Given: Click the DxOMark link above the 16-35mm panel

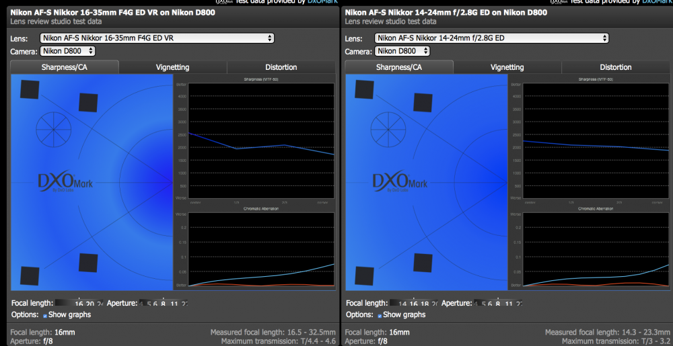Looking at the screenshot, I should pyautogui.click(x=322, y=2).
